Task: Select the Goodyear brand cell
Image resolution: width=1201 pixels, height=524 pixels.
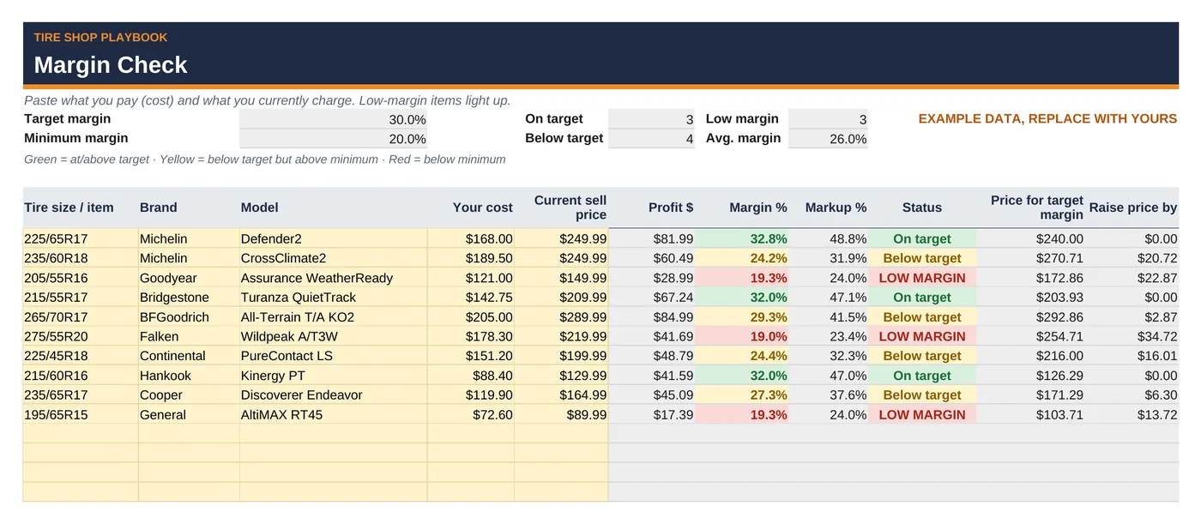Action: (x=189, y=278)
